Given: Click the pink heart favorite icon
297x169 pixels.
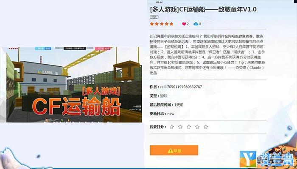Looking at the screenshot, I should click(184, 24).
